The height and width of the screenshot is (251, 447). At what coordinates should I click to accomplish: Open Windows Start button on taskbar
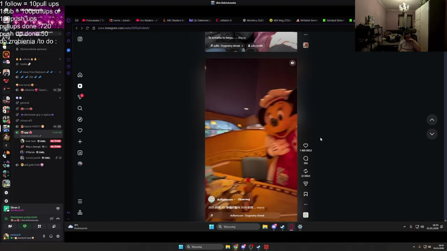click(x=181, y=247)
